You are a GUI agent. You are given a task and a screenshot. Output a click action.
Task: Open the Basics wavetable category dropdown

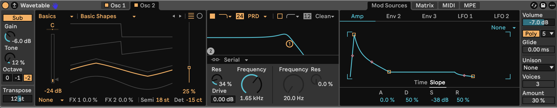[56, 16]
